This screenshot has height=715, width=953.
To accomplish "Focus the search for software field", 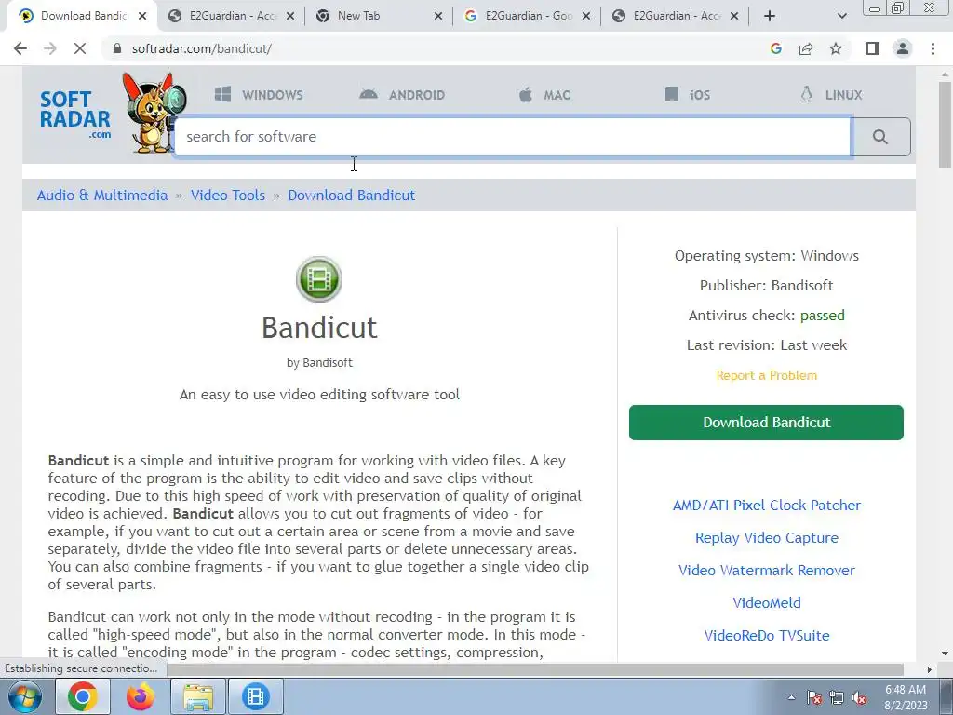I will (x=512, y=137).
